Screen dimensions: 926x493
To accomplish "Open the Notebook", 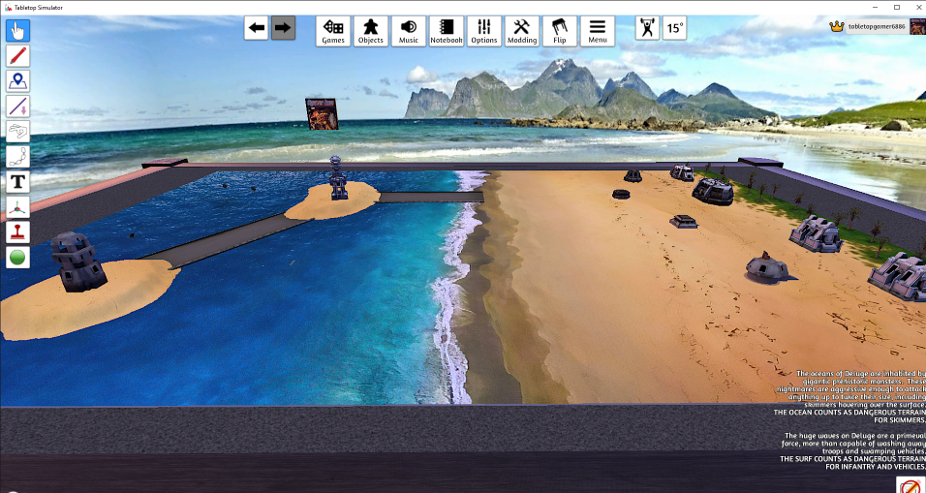I will (447, 31).
